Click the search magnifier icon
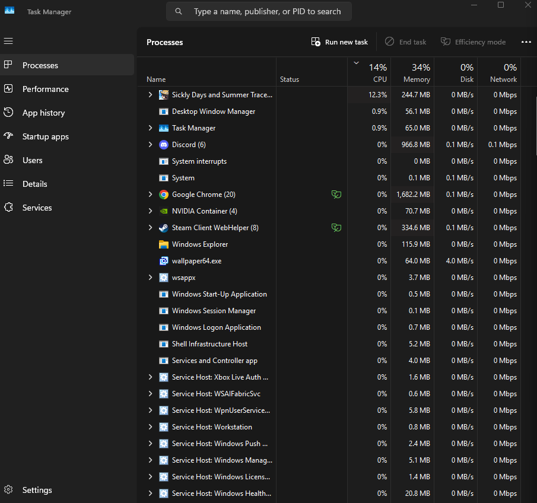 (179, 11)
